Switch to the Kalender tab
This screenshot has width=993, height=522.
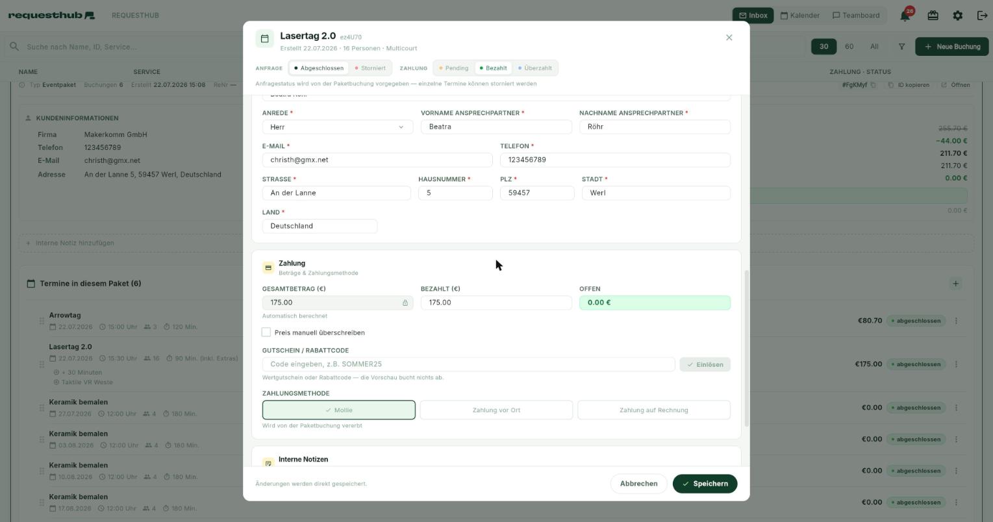click(x=800, y=16)
